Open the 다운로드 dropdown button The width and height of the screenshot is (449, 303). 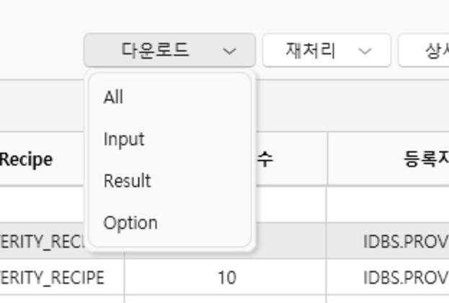click(x=169, y=50)
